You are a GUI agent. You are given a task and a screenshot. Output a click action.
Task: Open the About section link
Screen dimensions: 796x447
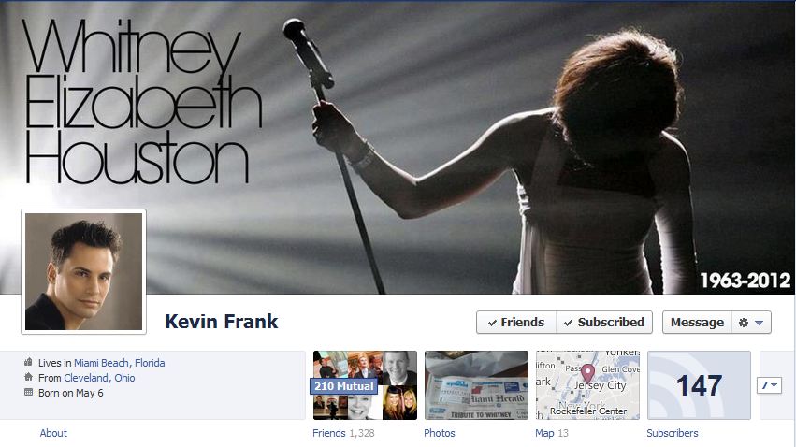(53, 433)
